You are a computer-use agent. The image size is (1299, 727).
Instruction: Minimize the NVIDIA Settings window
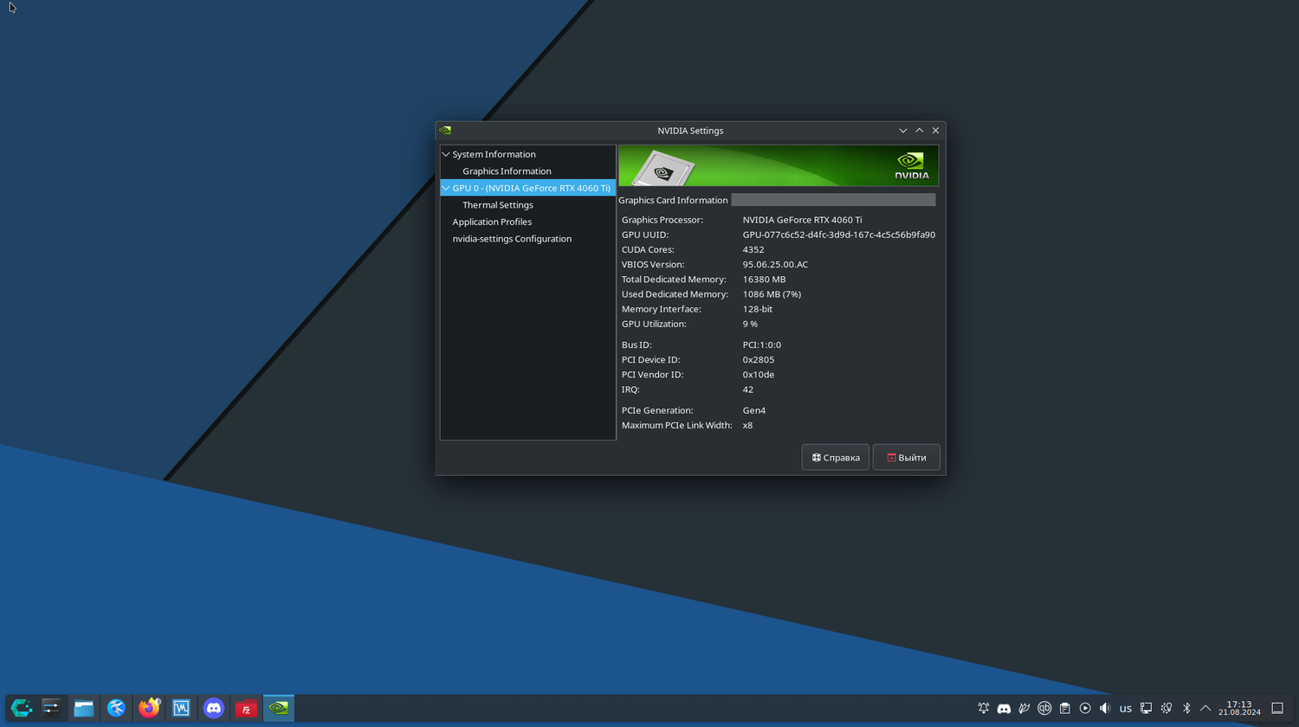(x=903, y=131)
